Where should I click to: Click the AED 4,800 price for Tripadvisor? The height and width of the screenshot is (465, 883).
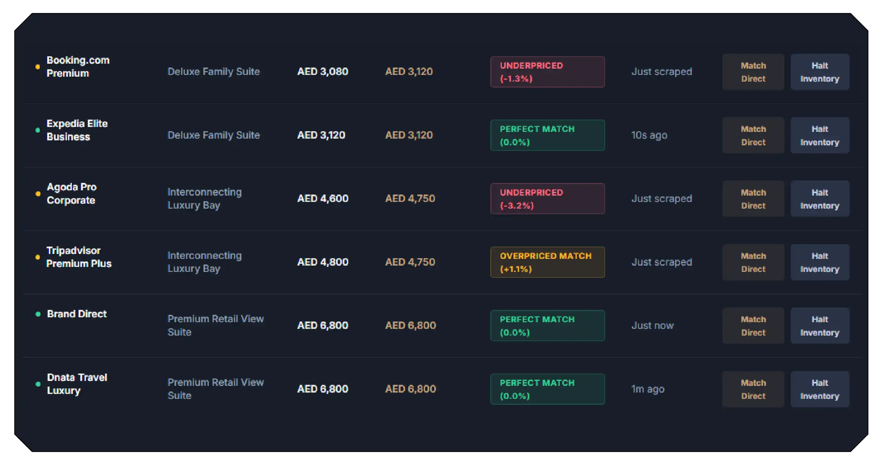coord(323,262)
